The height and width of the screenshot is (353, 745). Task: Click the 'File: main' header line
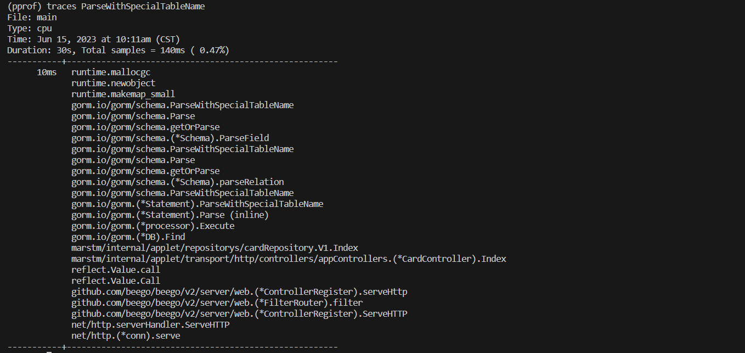[32, 18]
